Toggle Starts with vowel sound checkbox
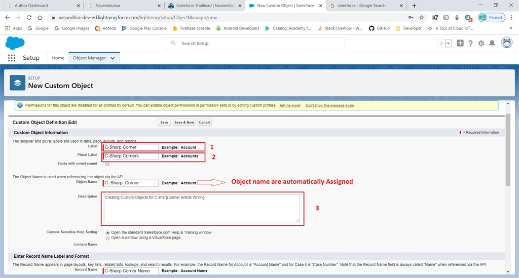 pyautogui.click(x=107, y=164)
